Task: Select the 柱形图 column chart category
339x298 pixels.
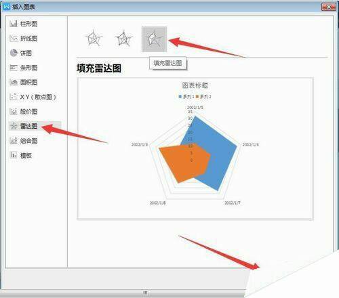Action: point(24,24)
